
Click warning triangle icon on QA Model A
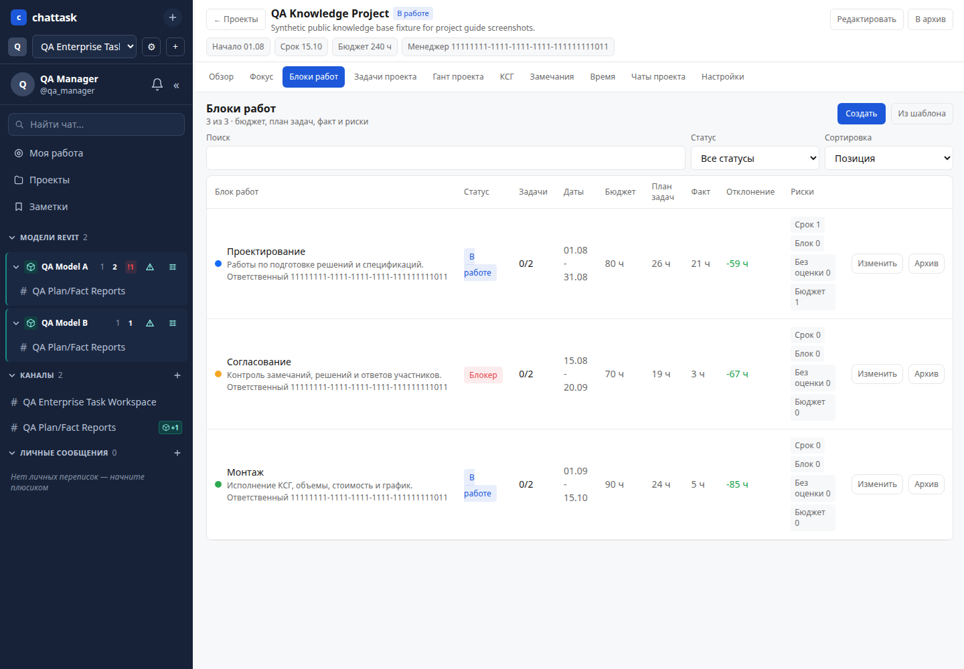click(x=150, y=267)
